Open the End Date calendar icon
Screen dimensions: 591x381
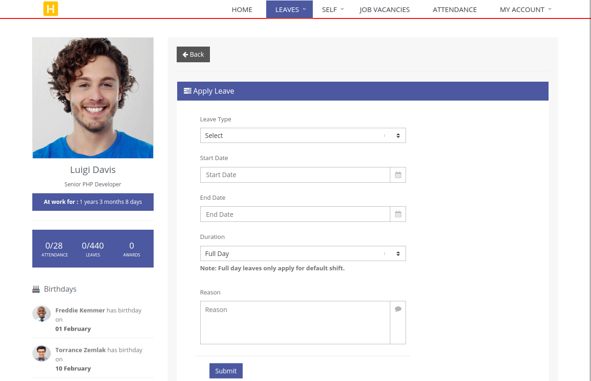tap(398, 214)
